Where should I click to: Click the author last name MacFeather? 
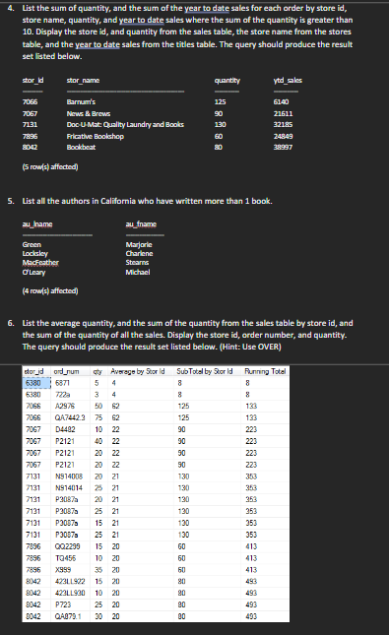tap(40, 263)
